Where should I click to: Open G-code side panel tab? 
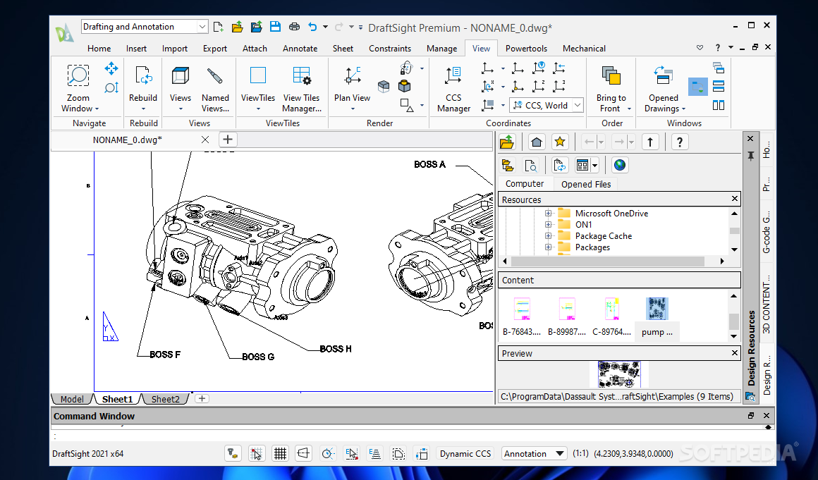click(x=767, y=233)
